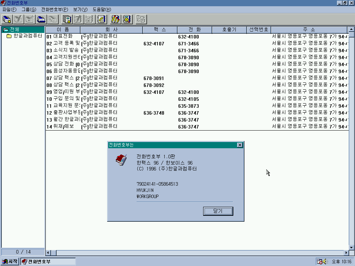Viewport: 355px width, 266px height.
Task: Click the horizontal scrollbar left arrow
Action: click(48, 252)
